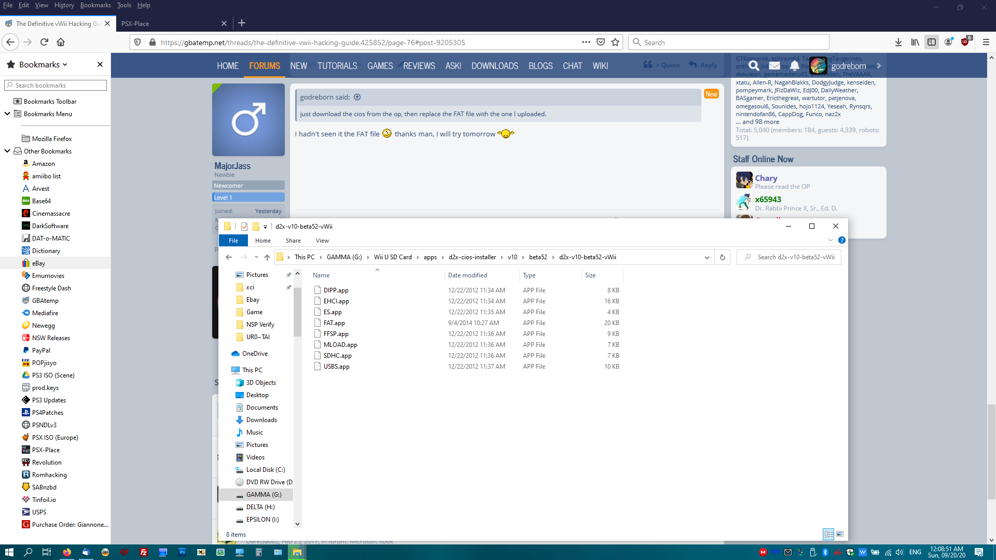This screenshot has height=560, width=996.
Task: Open the Bookmarks sidebar switcher dropdown
Action: (43, 65)
